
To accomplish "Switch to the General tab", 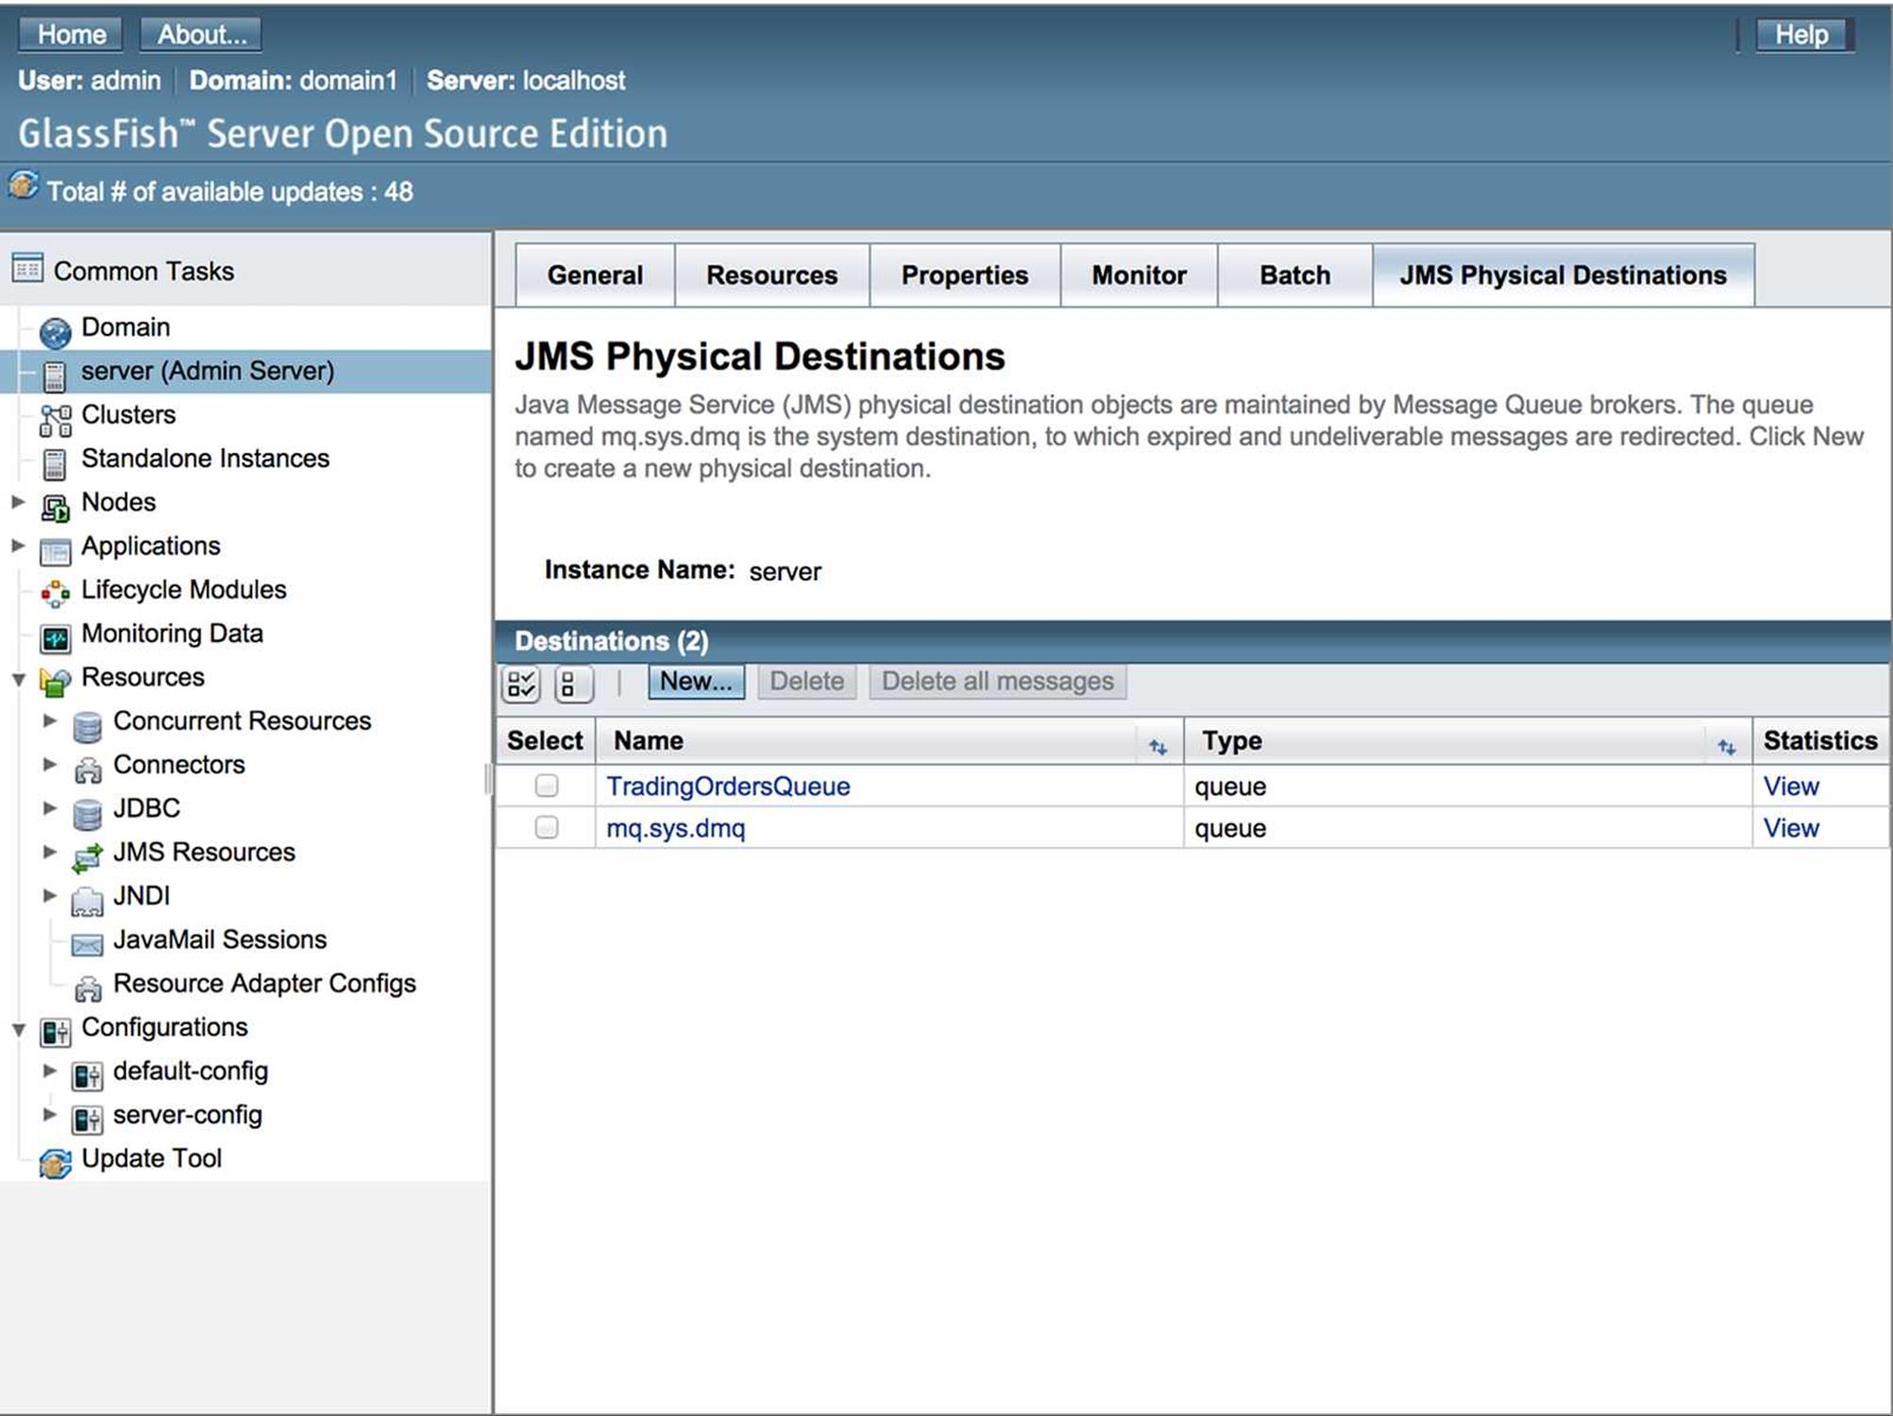I will [x=595, y=275].
